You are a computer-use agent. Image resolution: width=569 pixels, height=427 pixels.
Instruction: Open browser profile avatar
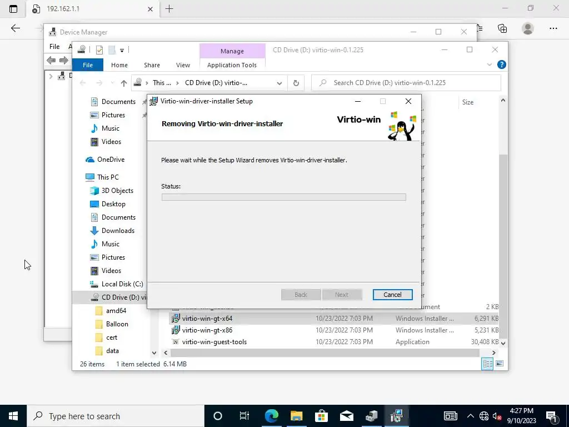(528, 28)
